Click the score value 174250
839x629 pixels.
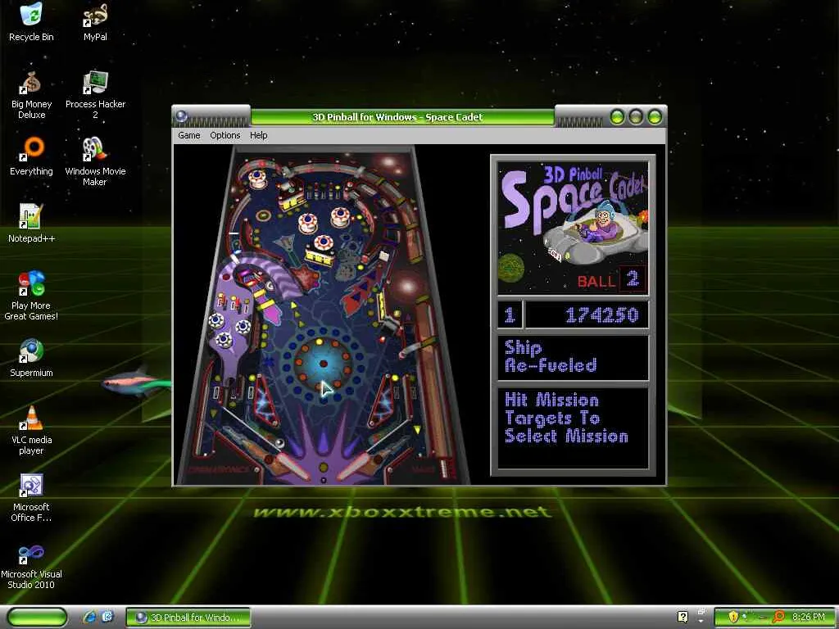(x=602, y=315)
